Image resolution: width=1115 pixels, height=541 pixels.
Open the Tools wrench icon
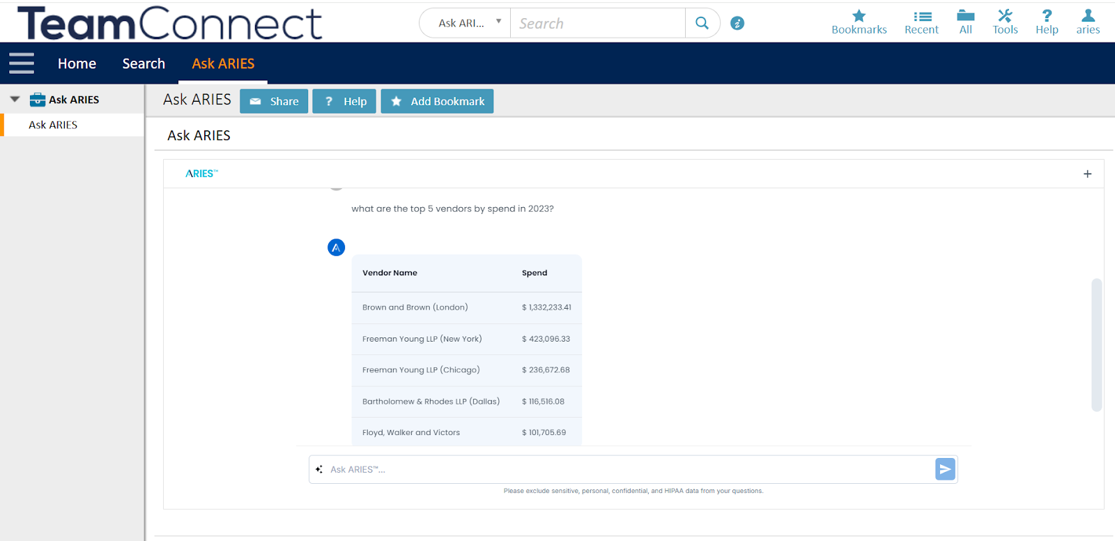click(x=1005, y=15)
